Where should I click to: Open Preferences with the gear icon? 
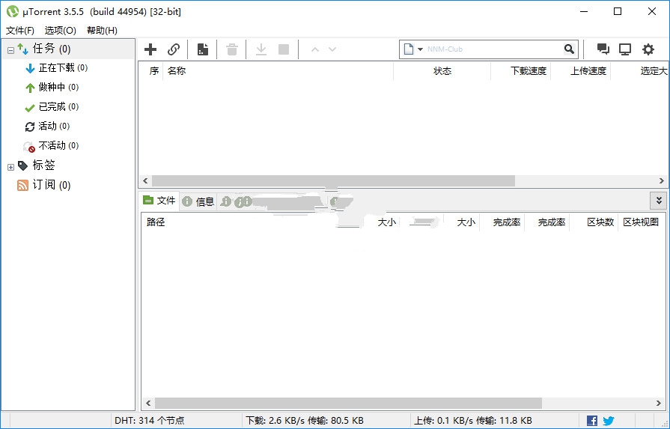coord(648,49)
